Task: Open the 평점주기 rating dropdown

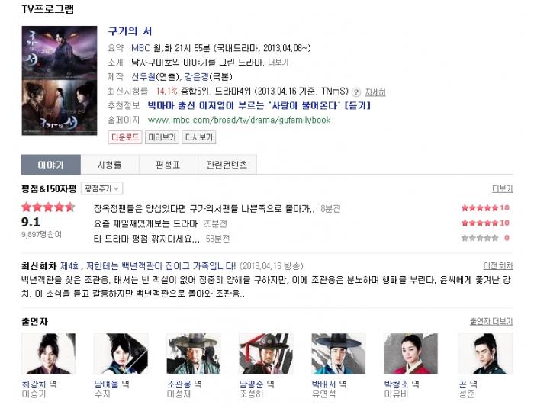Action: tap(101, 188)
